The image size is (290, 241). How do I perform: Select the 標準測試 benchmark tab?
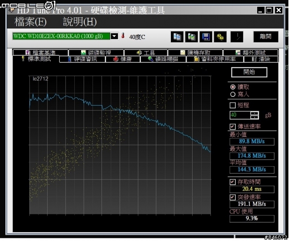pyautogui.click(x=36, y=59)
